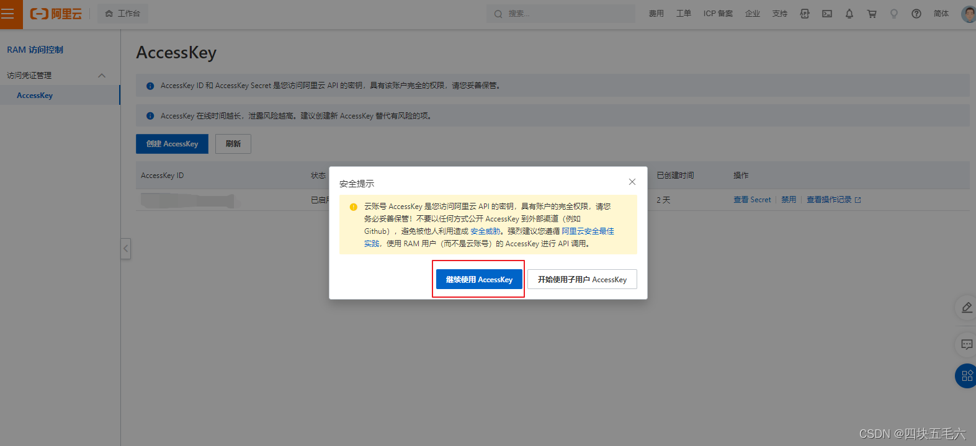Screen dimensions: 976x446
Task: Switch language via 简体
Action: tap(941, 14)
